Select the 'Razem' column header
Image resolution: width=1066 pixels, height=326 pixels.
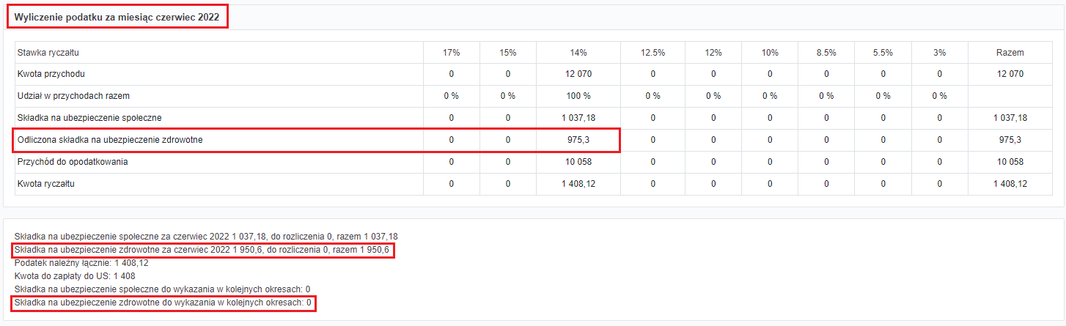(1010, 52)
